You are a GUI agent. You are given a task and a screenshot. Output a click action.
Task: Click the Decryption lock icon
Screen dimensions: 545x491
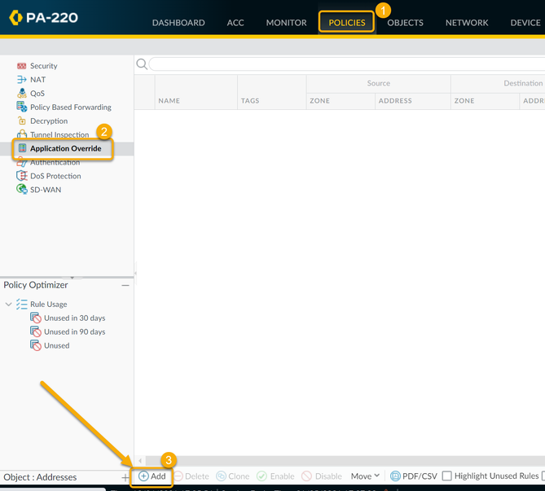pos(23,121)
